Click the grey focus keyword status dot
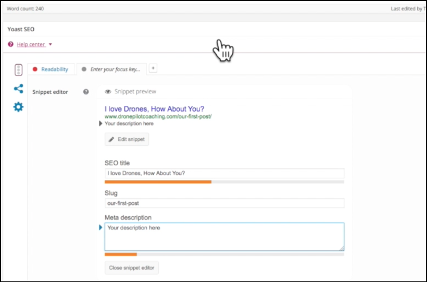Viewport: 427px width, 282px height. pyautogui.click(x=84, y=69)
